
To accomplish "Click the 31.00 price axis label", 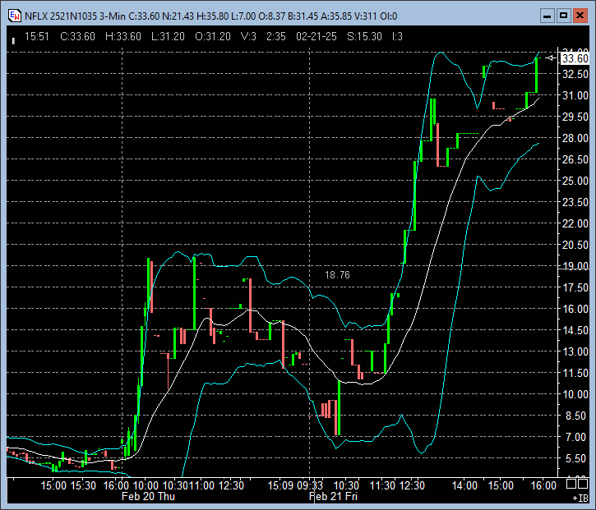I will pos(575,95).
